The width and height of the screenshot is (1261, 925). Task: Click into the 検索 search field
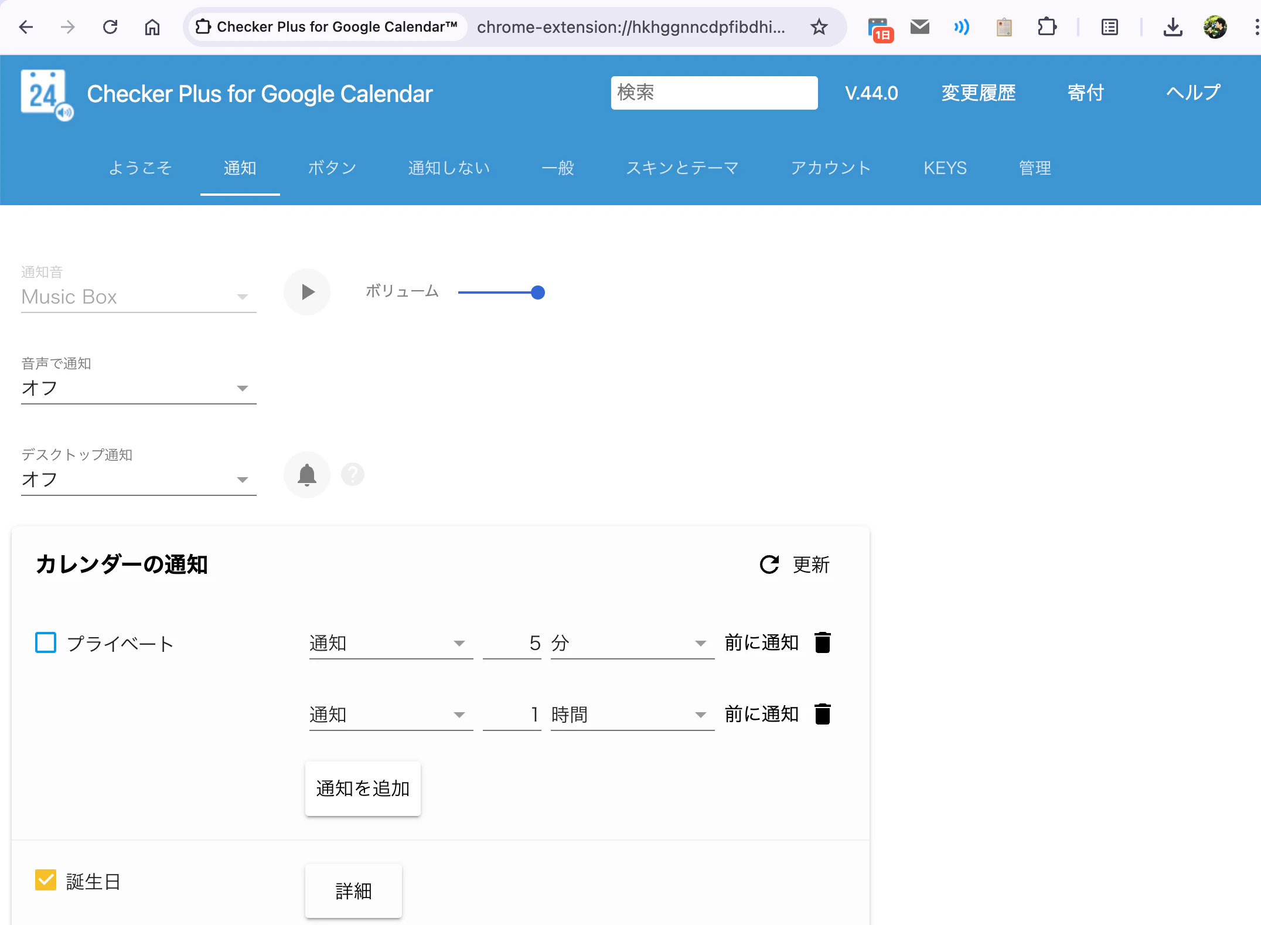(x=714, y=93)
